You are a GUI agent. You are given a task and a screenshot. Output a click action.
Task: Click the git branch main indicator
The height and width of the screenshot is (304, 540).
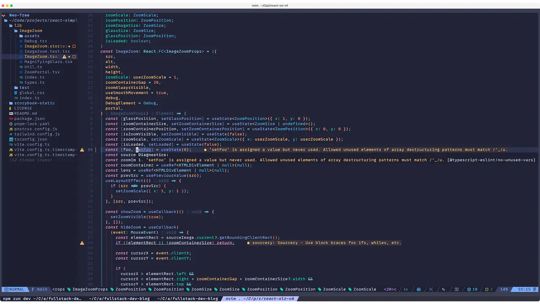pos(40,289)
